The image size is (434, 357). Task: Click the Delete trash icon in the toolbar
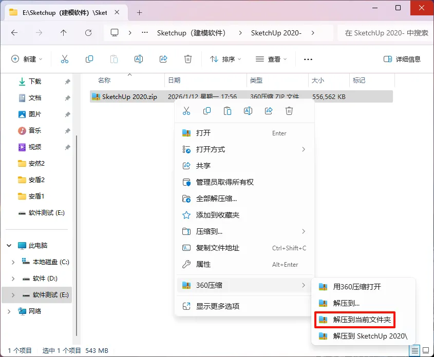click(x=188, y=59)
